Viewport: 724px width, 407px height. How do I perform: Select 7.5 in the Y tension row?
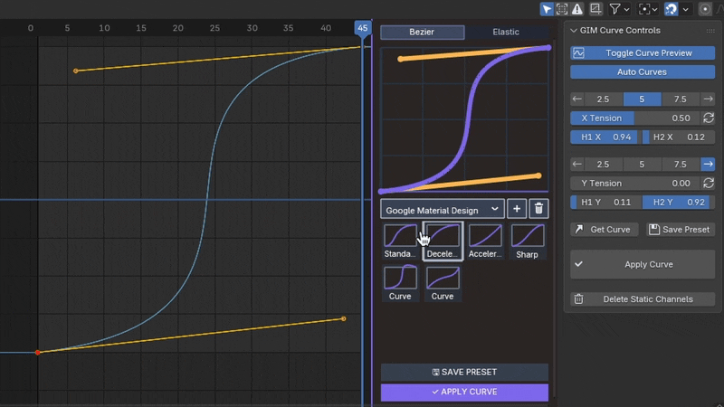[681, 165]
